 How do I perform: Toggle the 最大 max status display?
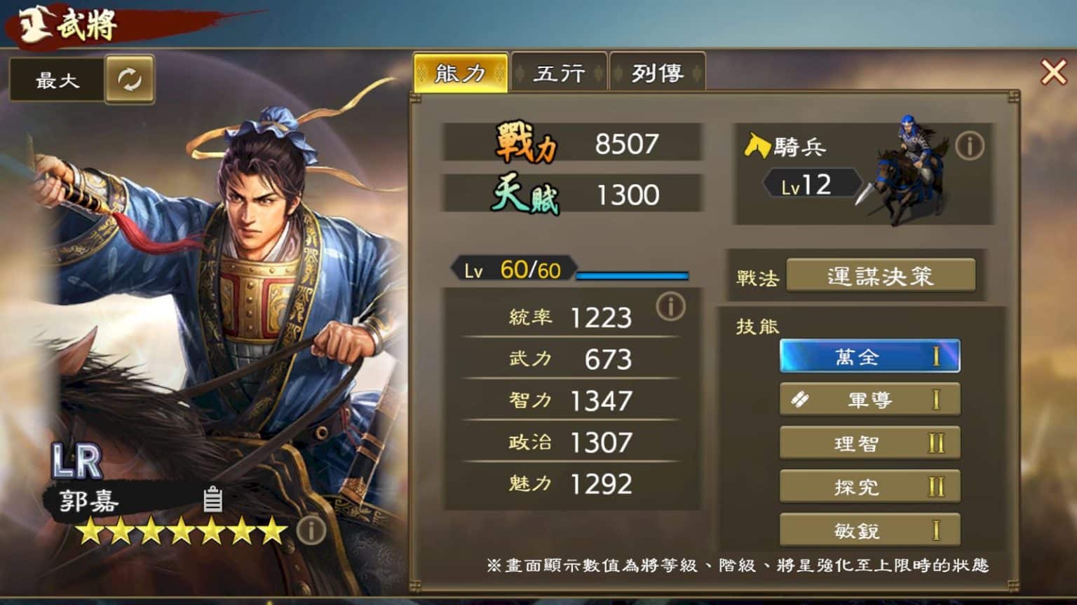(x=57, y=81)
